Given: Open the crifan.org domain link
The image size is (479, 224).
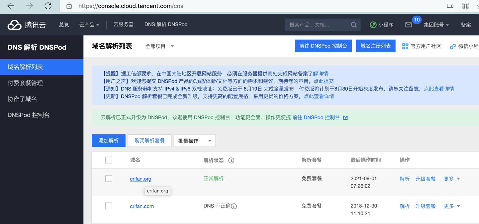Looking at the screenshot, I should pos(141,179).
